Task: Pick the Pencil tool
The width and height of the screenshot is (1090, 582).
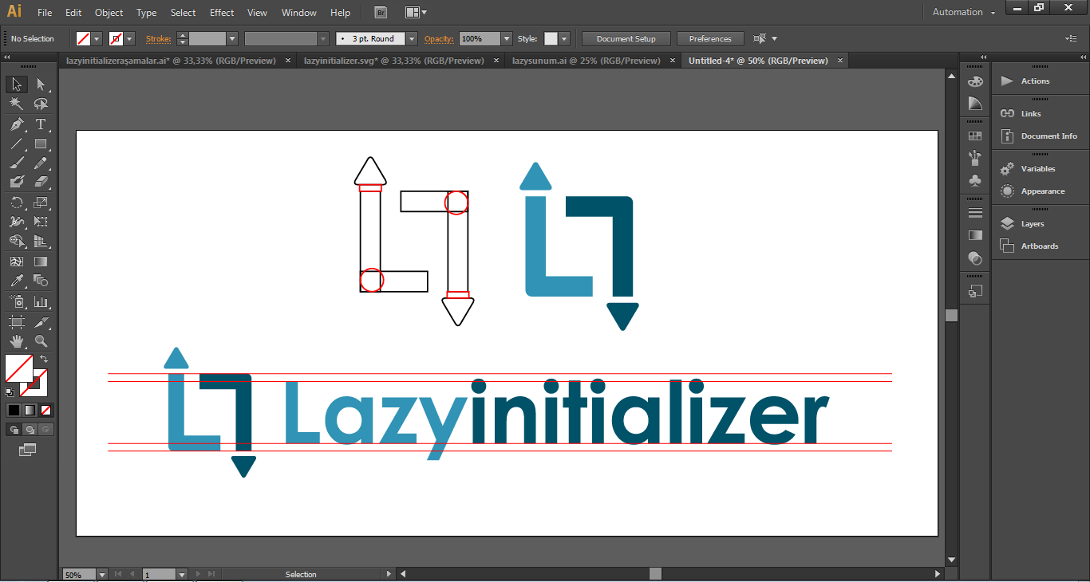Action: click(x=41, y=163)
